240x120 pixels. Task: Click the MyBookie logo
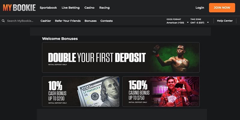(19, 8)
